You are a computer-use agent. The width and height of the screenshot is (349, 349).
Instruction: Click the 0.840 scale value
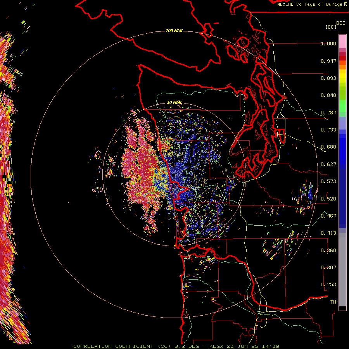coord(328,95)
